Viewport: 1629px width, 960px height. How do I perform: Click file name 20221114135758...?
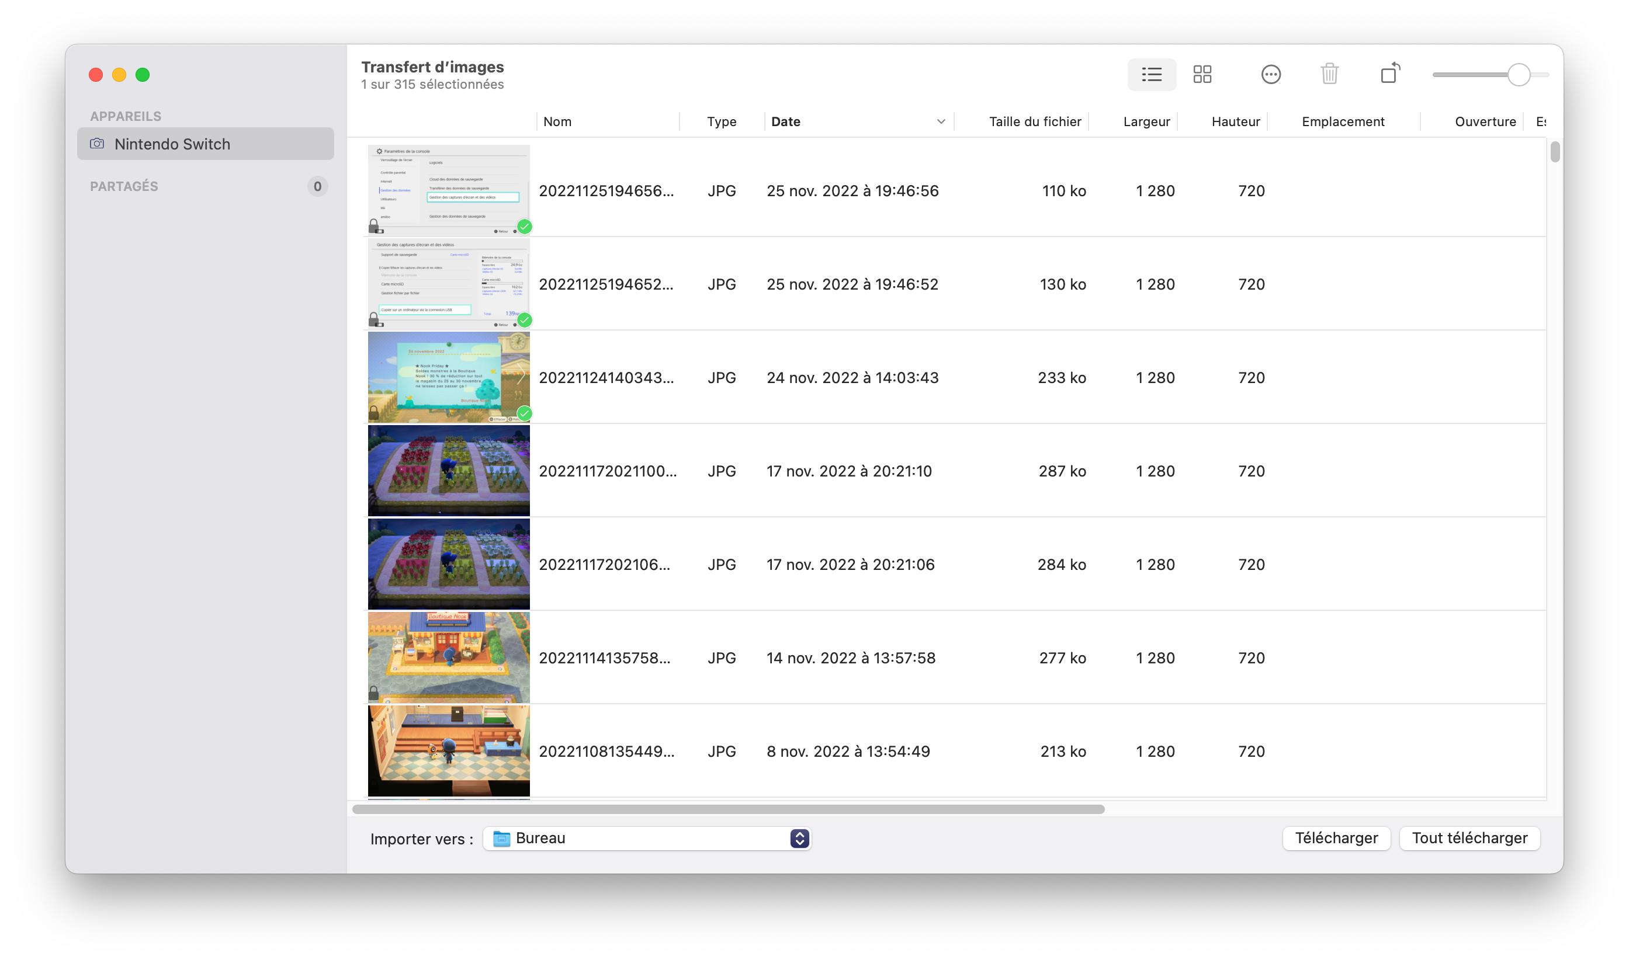(605, 658)
